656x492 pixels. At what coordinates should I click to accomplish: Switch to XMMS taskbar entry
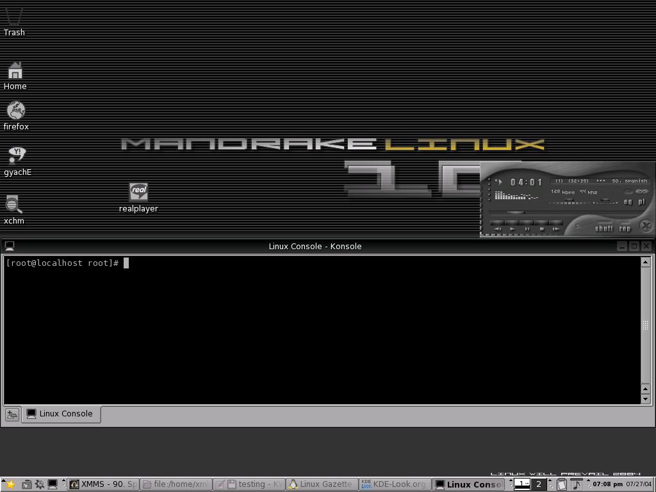103,484
